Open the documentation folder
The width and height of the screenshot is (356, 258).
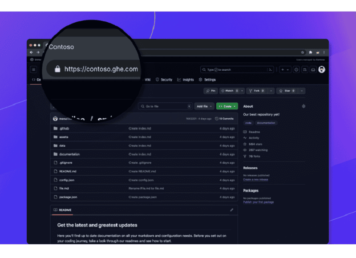pyautogui.click(x=69, y=154)
